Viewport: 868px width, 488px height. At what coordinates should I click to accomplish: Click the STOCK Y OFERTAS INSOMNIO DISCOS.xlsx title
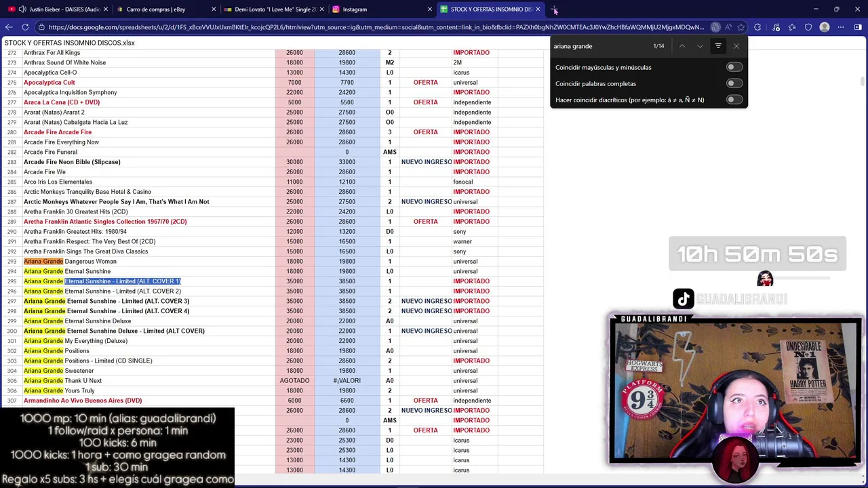pyautogui.click(x=70, y=43)
